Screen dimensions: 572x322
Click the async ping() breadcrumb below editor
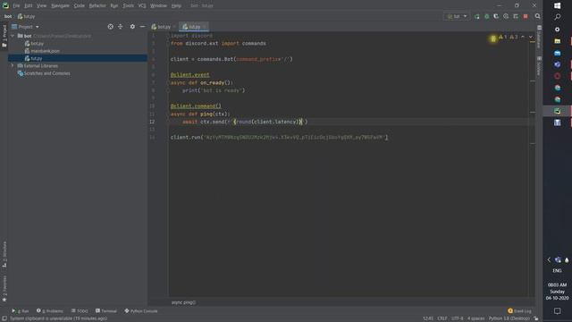[183, 302]
